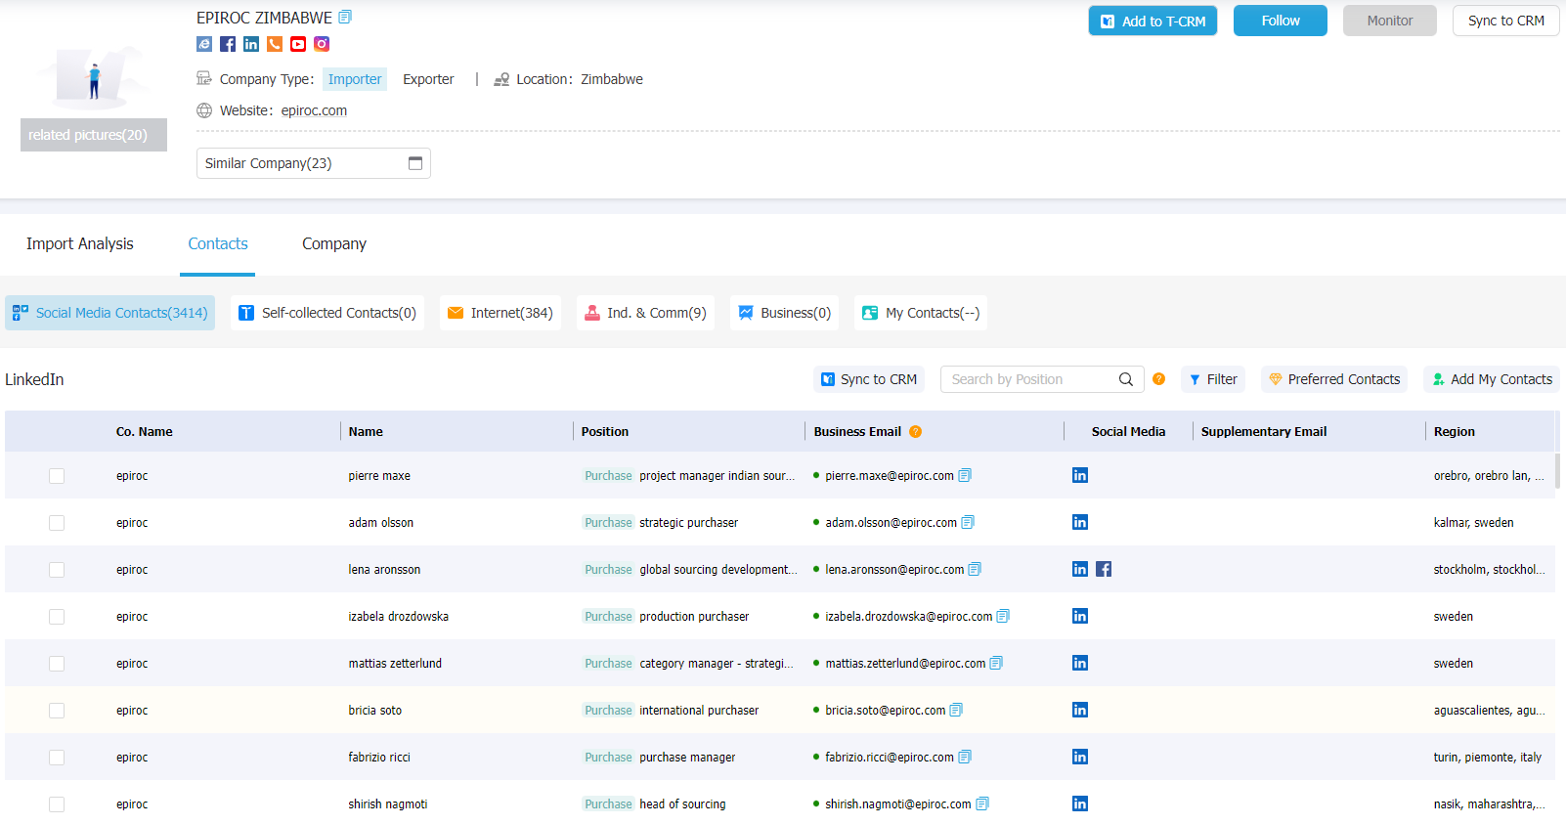
Task: Copy lena.aronsson@epiroc.com email address
Action: 975,569
